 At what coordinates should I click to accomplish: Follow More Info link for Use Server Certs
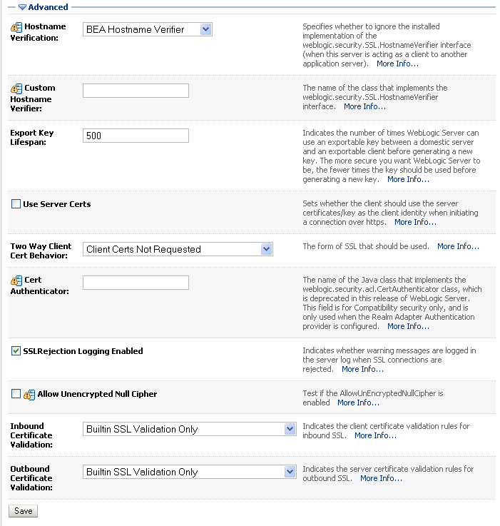coord(415,222)
